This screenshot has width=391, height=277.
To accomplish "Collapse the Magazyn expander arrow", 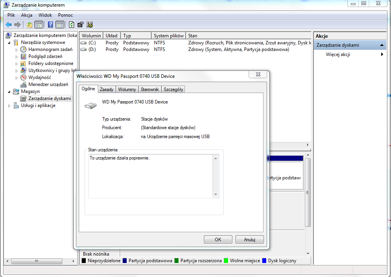I will (9, 91).
